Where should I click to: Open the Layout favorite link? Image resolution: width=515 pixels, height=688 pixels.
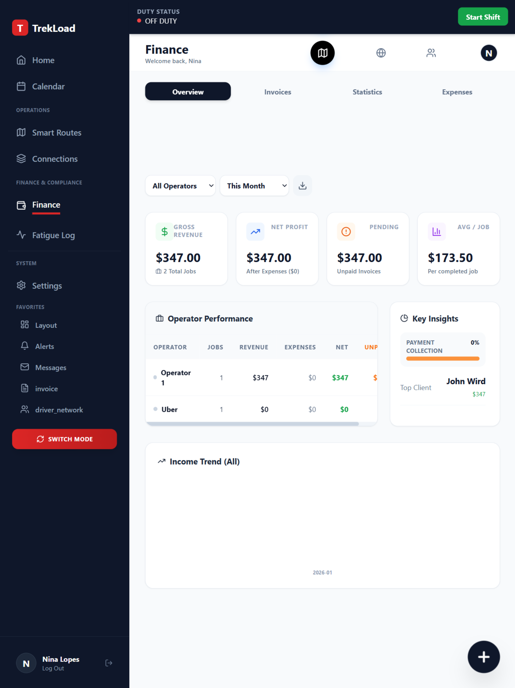pyautogui.click(x=65, y=325)
